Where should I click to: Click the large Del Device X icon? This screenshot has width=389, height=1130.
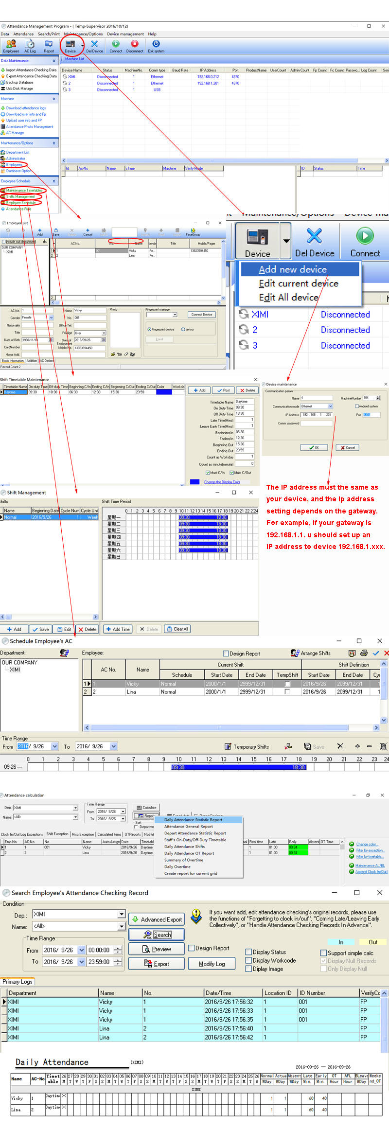(315, 236)
